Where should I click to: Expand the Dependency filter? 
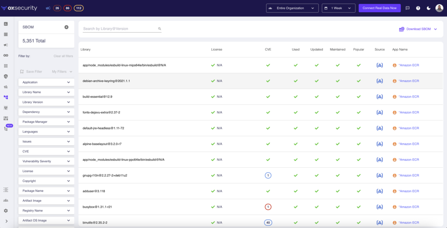point(46,112)
